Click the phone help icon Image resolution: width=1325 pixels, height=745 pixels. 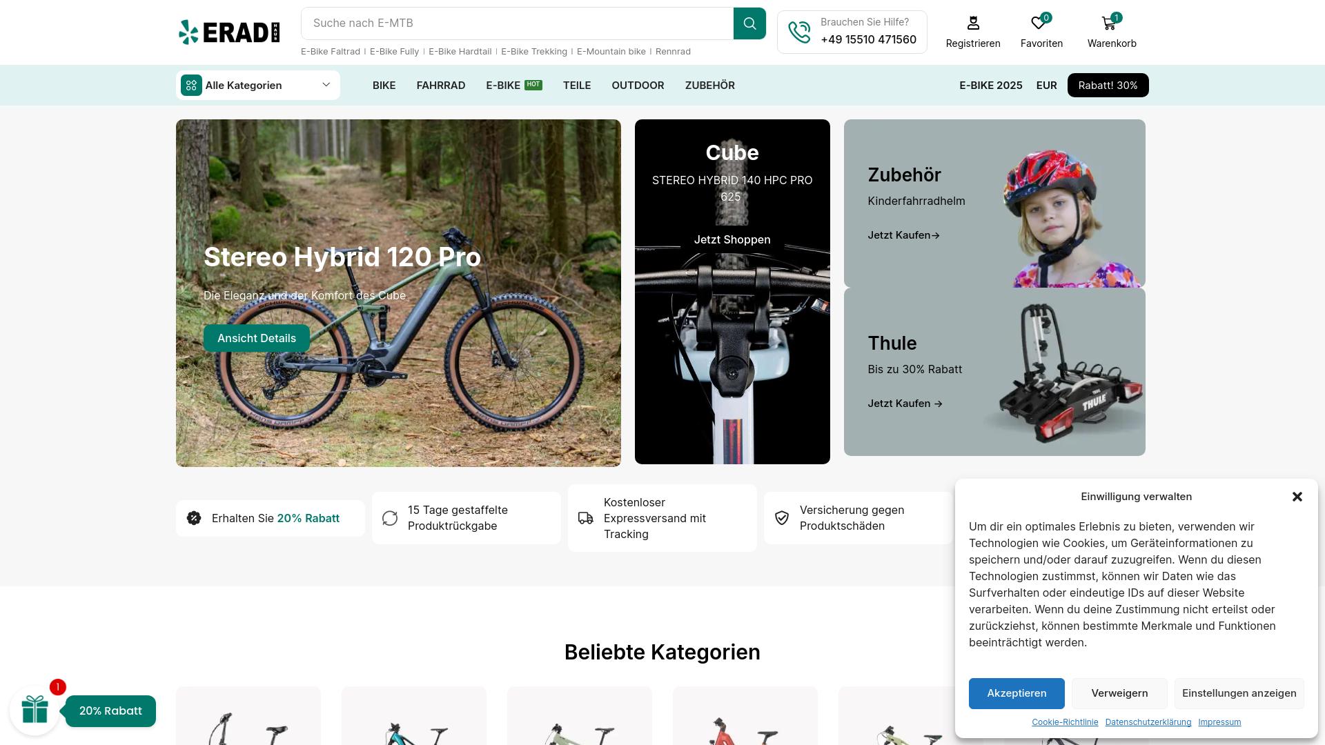(799, 32)
